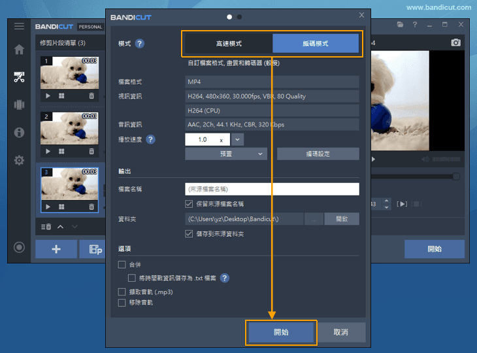
Task: Click the 檔案名稱 input field
Action: click(272, 189)
